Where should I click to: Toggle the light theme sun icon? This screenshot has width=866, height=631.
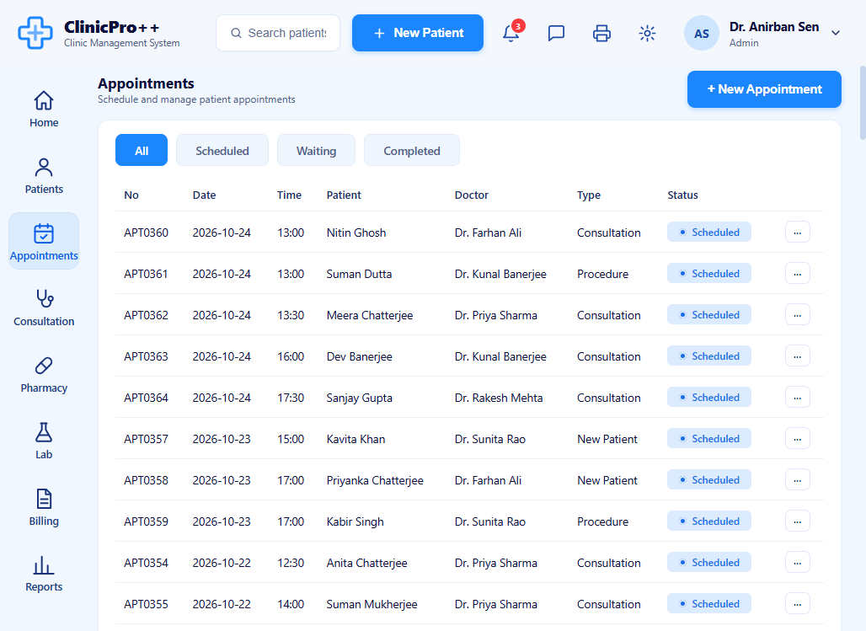(647, 33)
